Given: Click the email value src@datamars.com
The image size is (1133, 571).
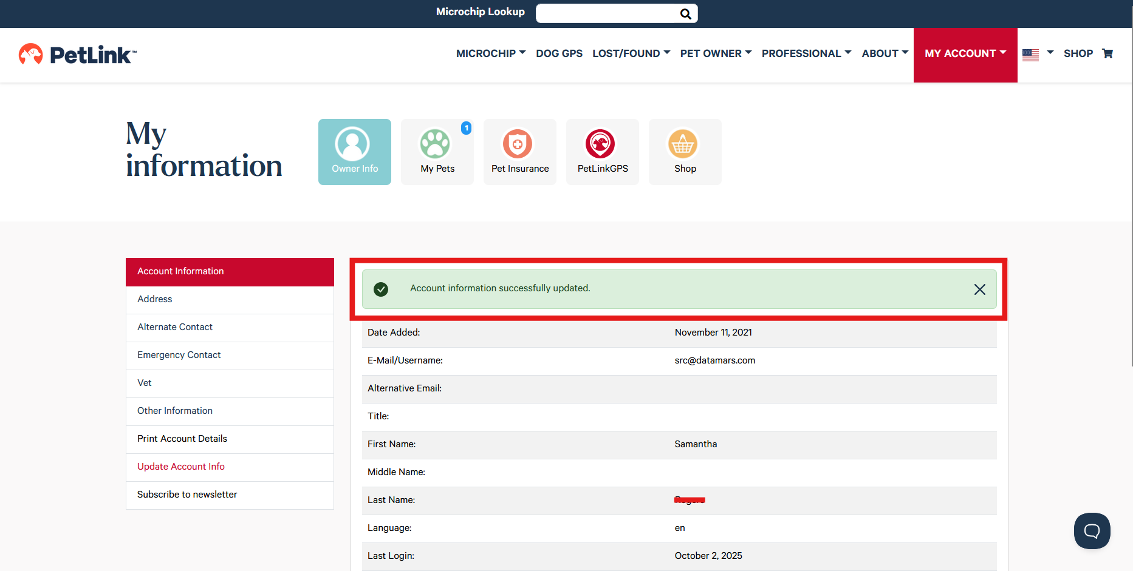Looking at the screenshot, I should pyautogui.click(x=715, y=360).
